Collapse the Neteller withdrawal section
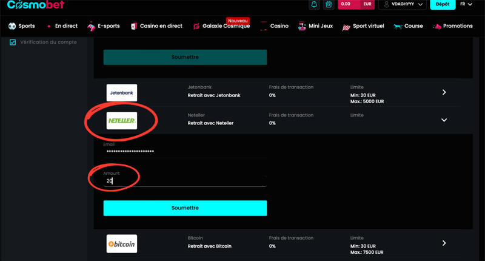The width and height of the screenshot is (485, 261). coord(444,120)
